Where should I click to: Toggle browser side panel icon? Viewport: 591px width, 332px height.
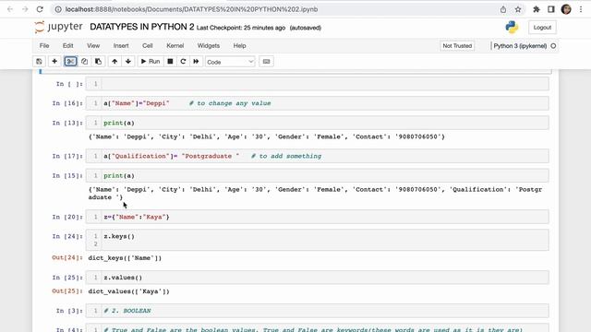tap(551, 9)
